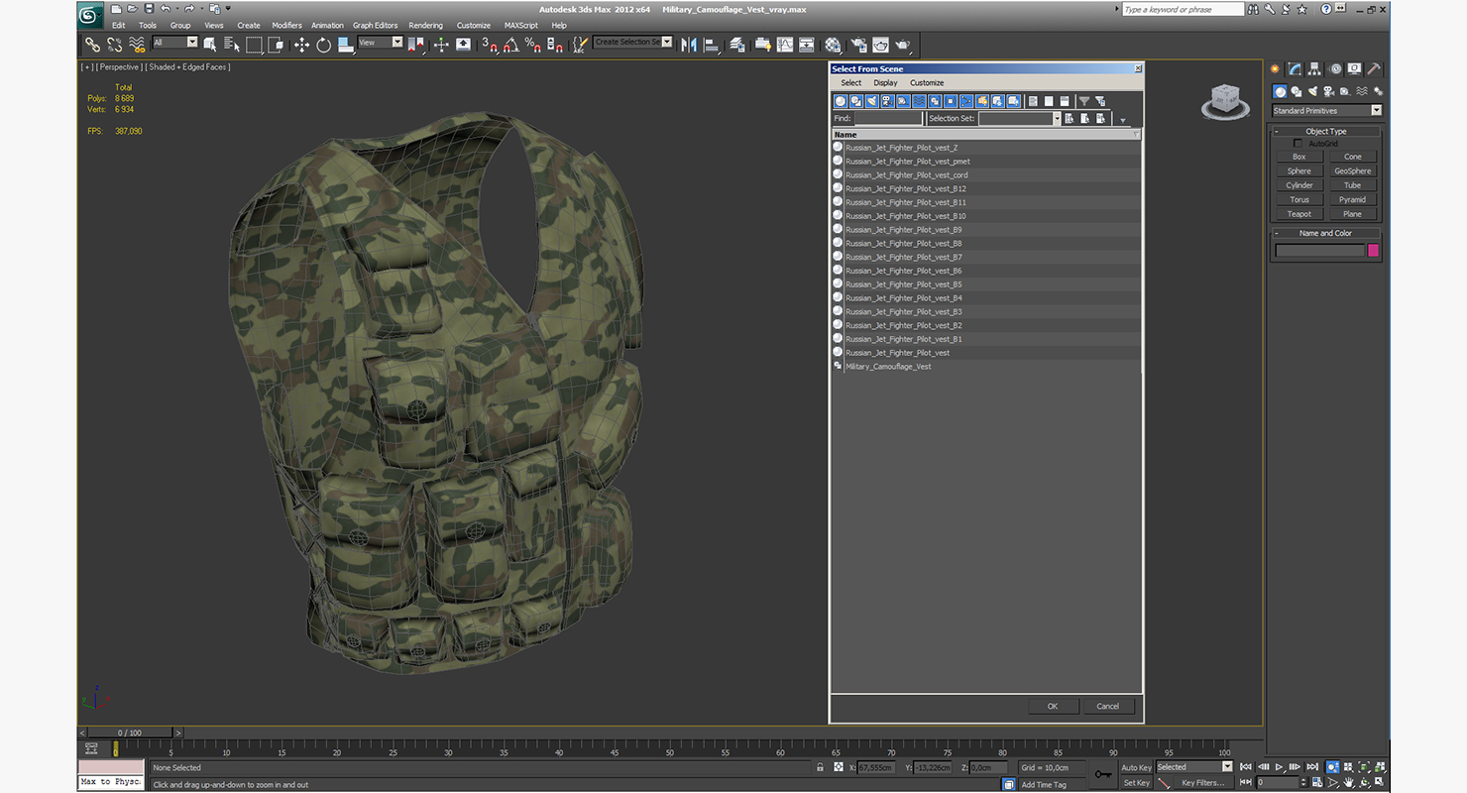The width and height of the screenshot is (1467, 793).
Task: Click the Select None icon in dialog
Action: coord(1049,101)
